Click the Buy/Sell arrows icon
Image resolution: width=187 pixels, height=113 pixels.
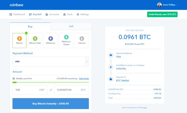coord(30,14)
